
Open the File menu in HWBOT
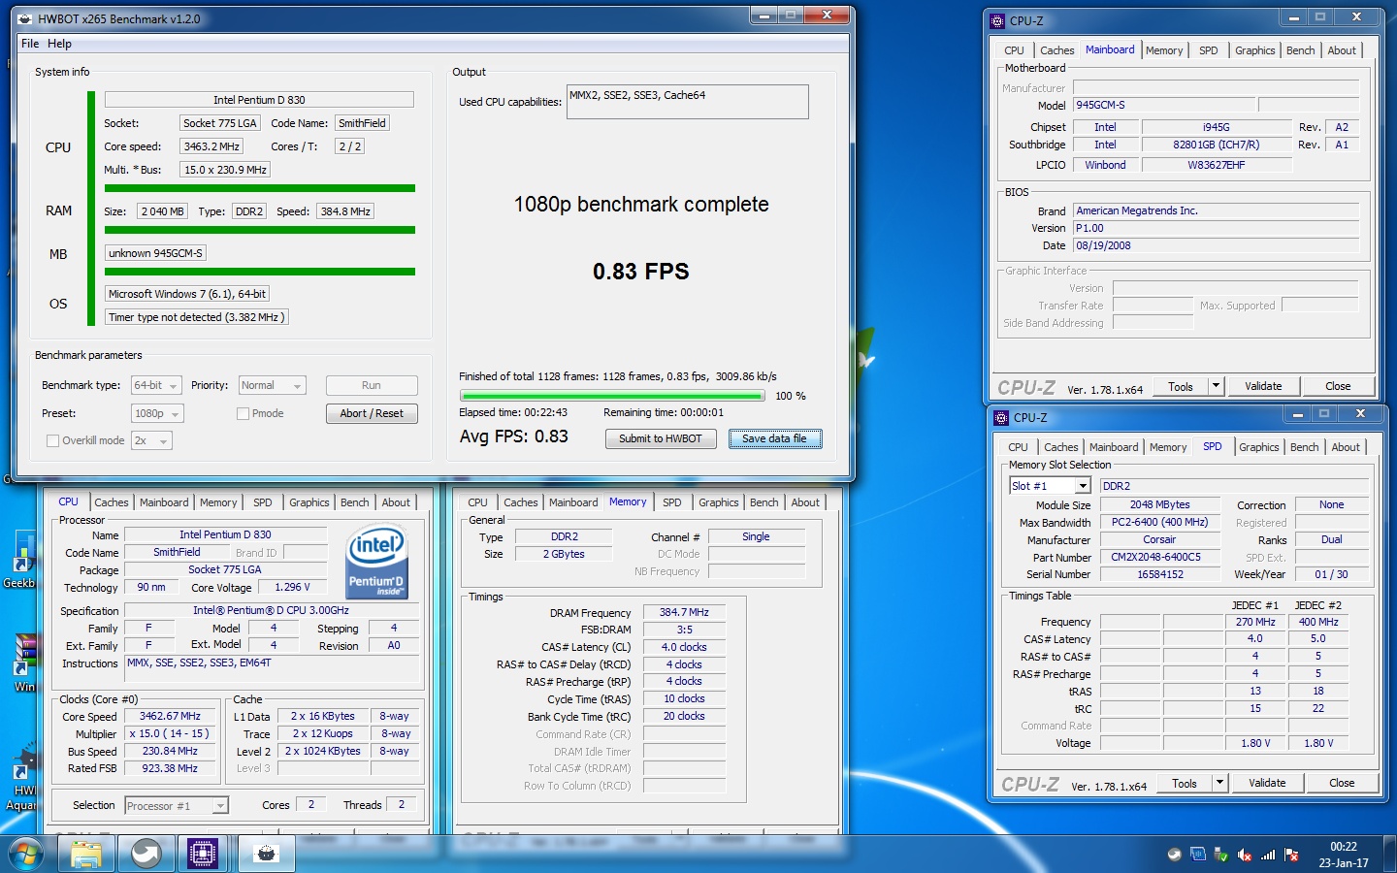(30, 44)
